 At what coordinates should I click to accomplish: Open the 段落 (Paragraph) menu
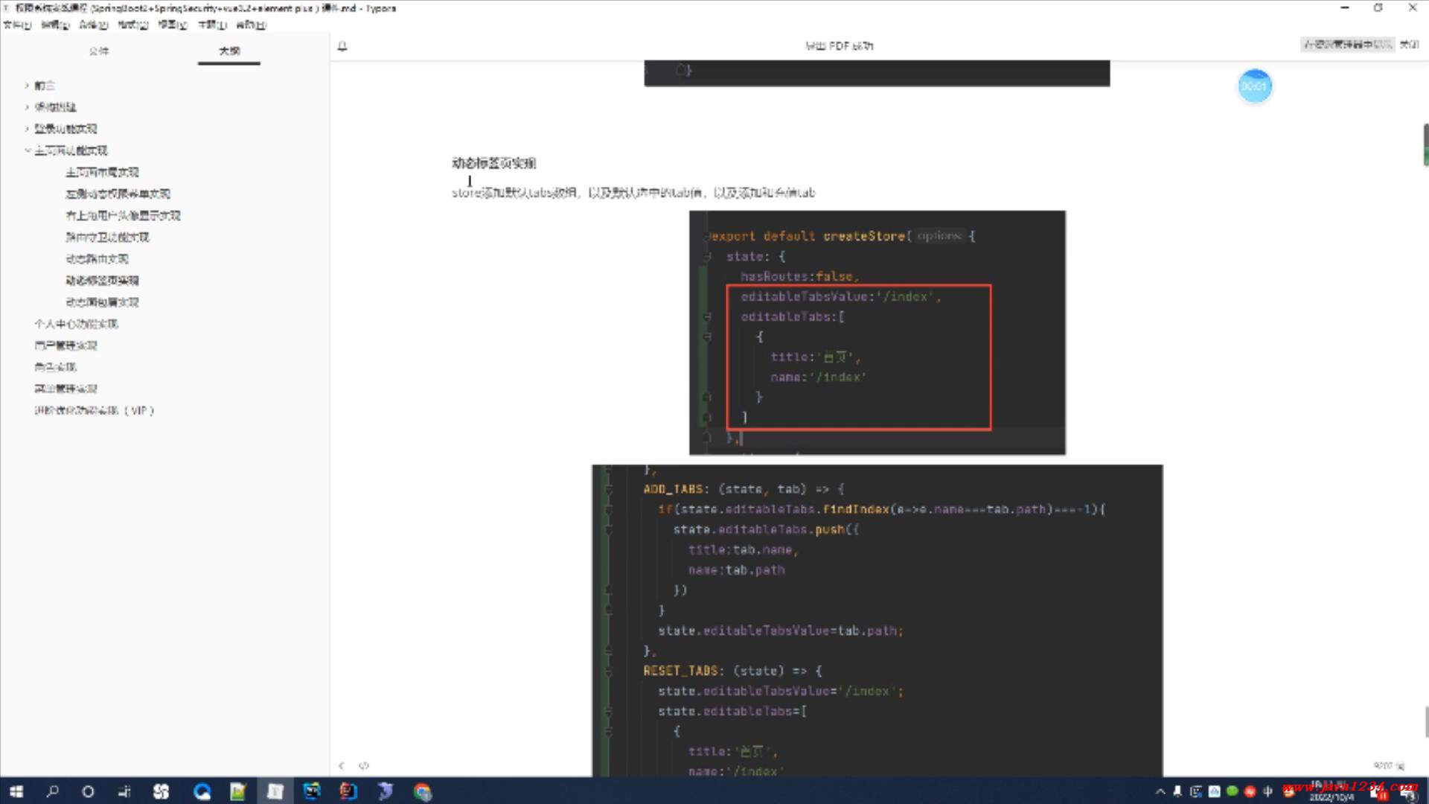click(94, 25)
